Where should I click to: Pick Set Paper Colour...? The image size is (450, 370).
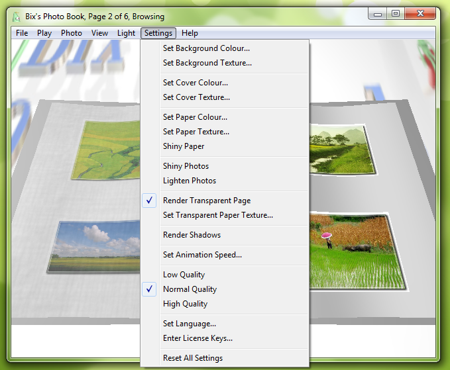(225, 117)
